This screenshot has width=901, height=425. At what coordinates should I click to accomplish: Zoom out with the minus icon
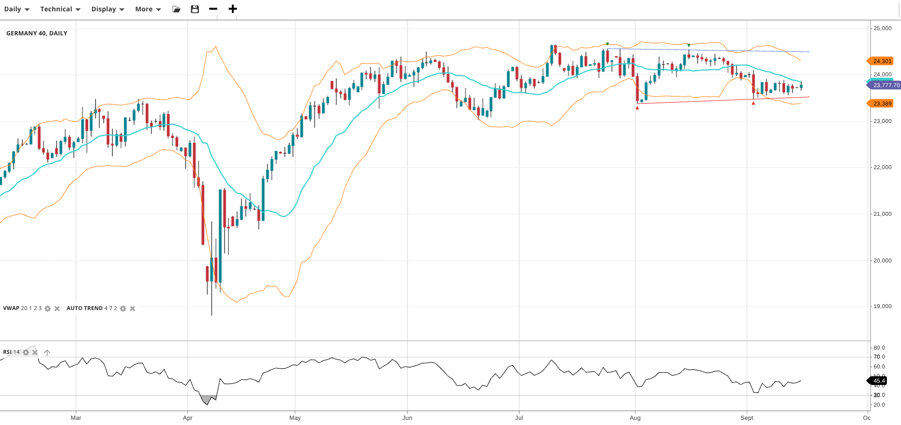pyautogui.click(x=213, y=9)
